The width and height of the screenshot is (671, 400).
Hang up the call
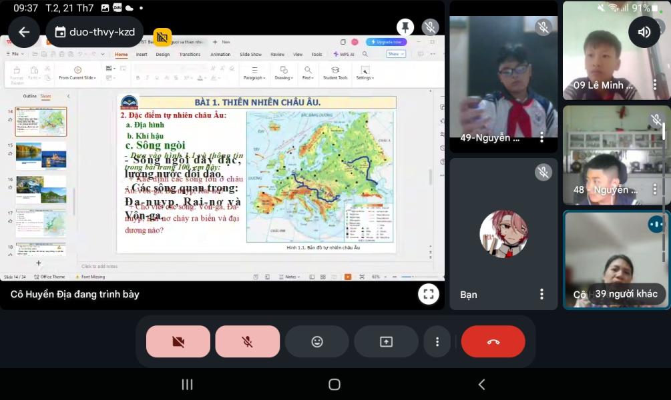click(493, 341)
